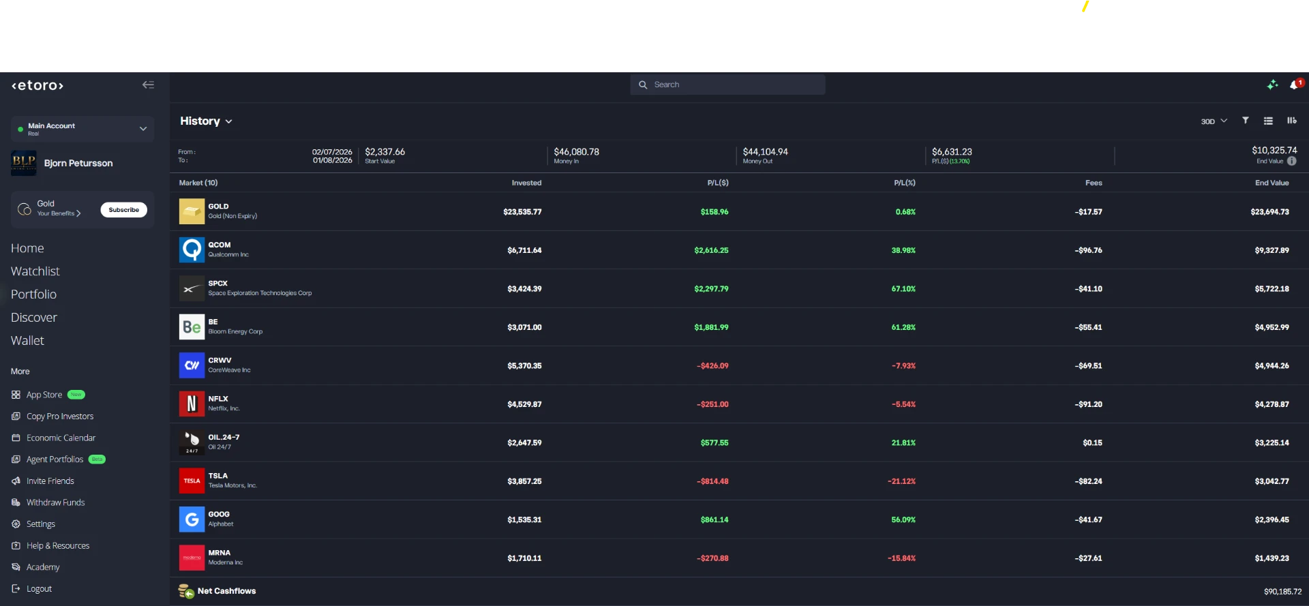
Task: Click the Invite Friends megaphone icon
Action: [16, 481]
